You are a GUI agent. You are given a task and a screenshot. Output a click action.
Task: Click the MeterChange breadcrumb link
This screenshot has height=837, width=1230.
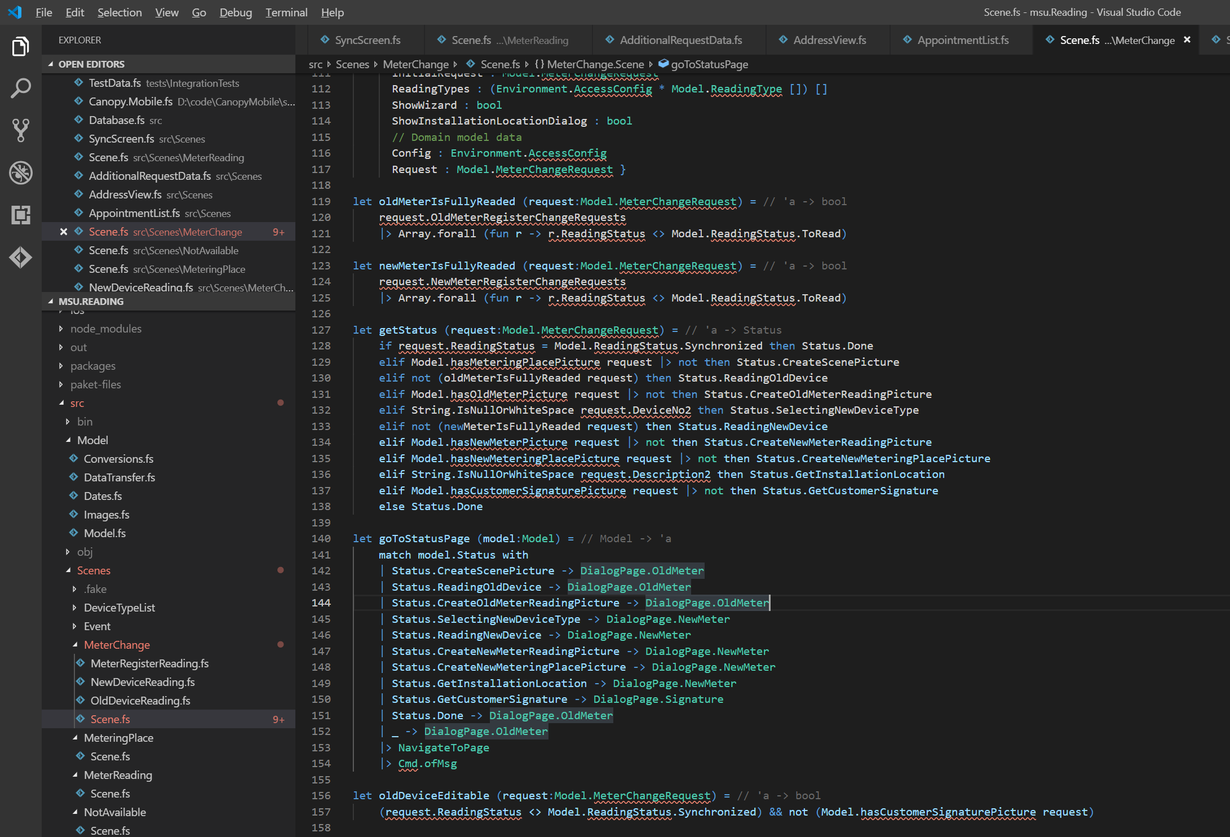click(x=415, y=64)
